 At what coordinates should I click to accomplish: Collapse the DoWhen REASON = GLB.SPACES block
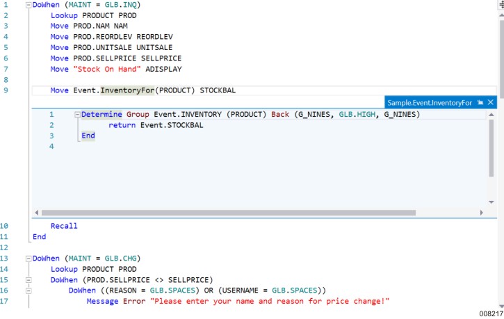point(29,291)
